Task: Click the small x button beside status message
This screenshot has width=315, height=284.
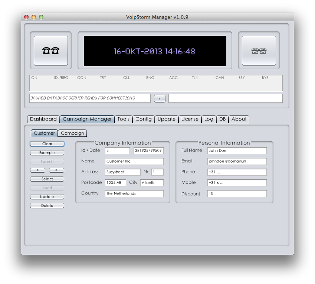Action: (160, 98)
